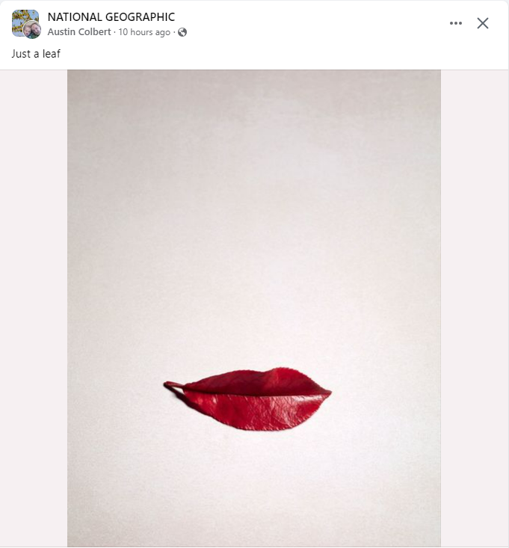Click the pink margin left of the photo
The height and width of the screenshot is (548, 509).
[34, 299]
